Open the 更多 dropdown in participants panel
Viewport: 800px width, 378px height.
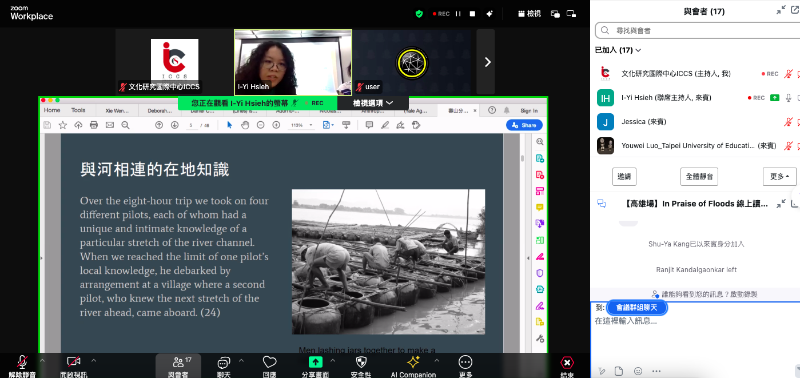point(779,177)
